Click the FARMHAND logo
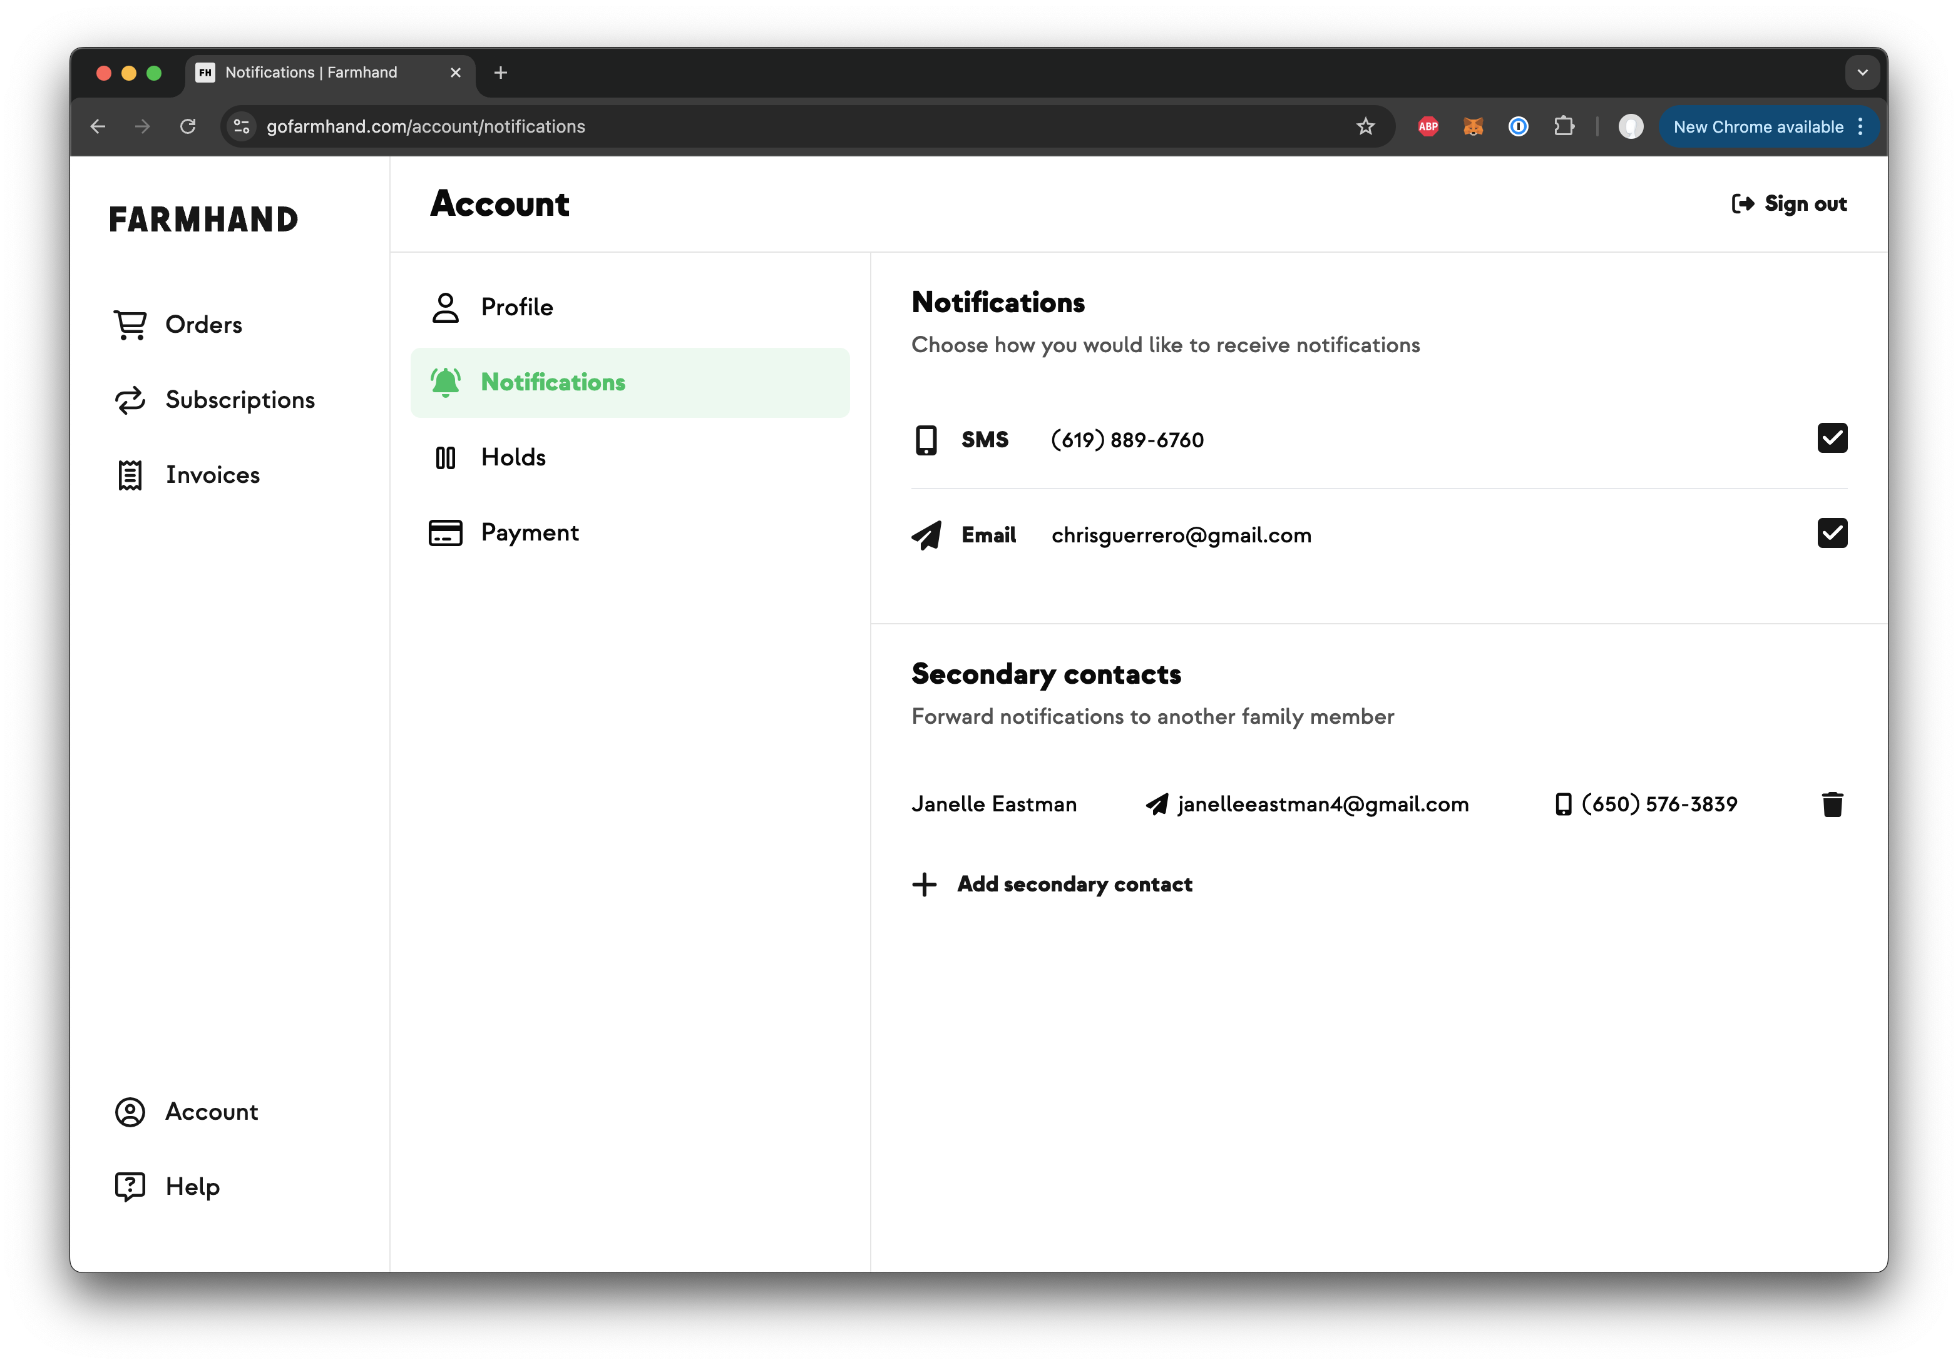1958x1365 pixels. click(x=204, y=220)
